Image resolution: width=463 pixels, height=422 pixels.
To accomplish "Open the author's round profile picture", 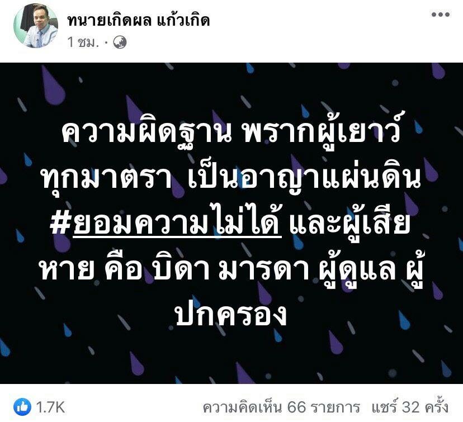I will (x=35, y=26).
